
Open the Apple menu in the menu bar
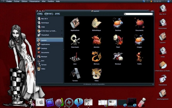point(3,1)
